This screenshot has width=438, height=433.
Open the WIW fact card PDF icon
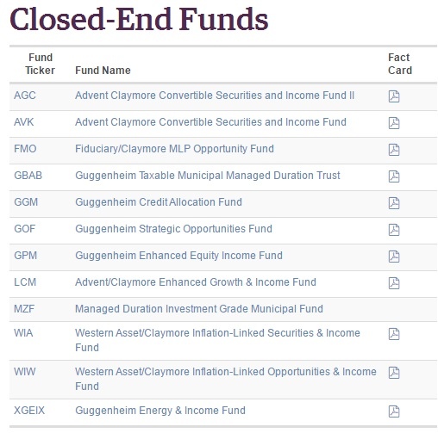pos(394,373)
